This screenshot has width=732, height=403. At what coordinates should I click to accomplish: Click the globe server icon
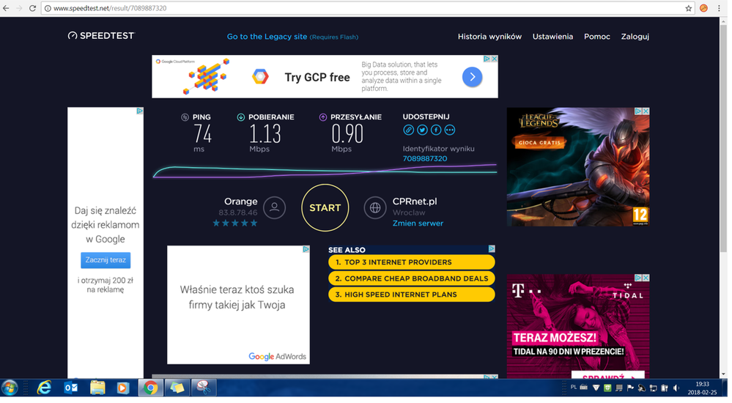coord(374,207)
